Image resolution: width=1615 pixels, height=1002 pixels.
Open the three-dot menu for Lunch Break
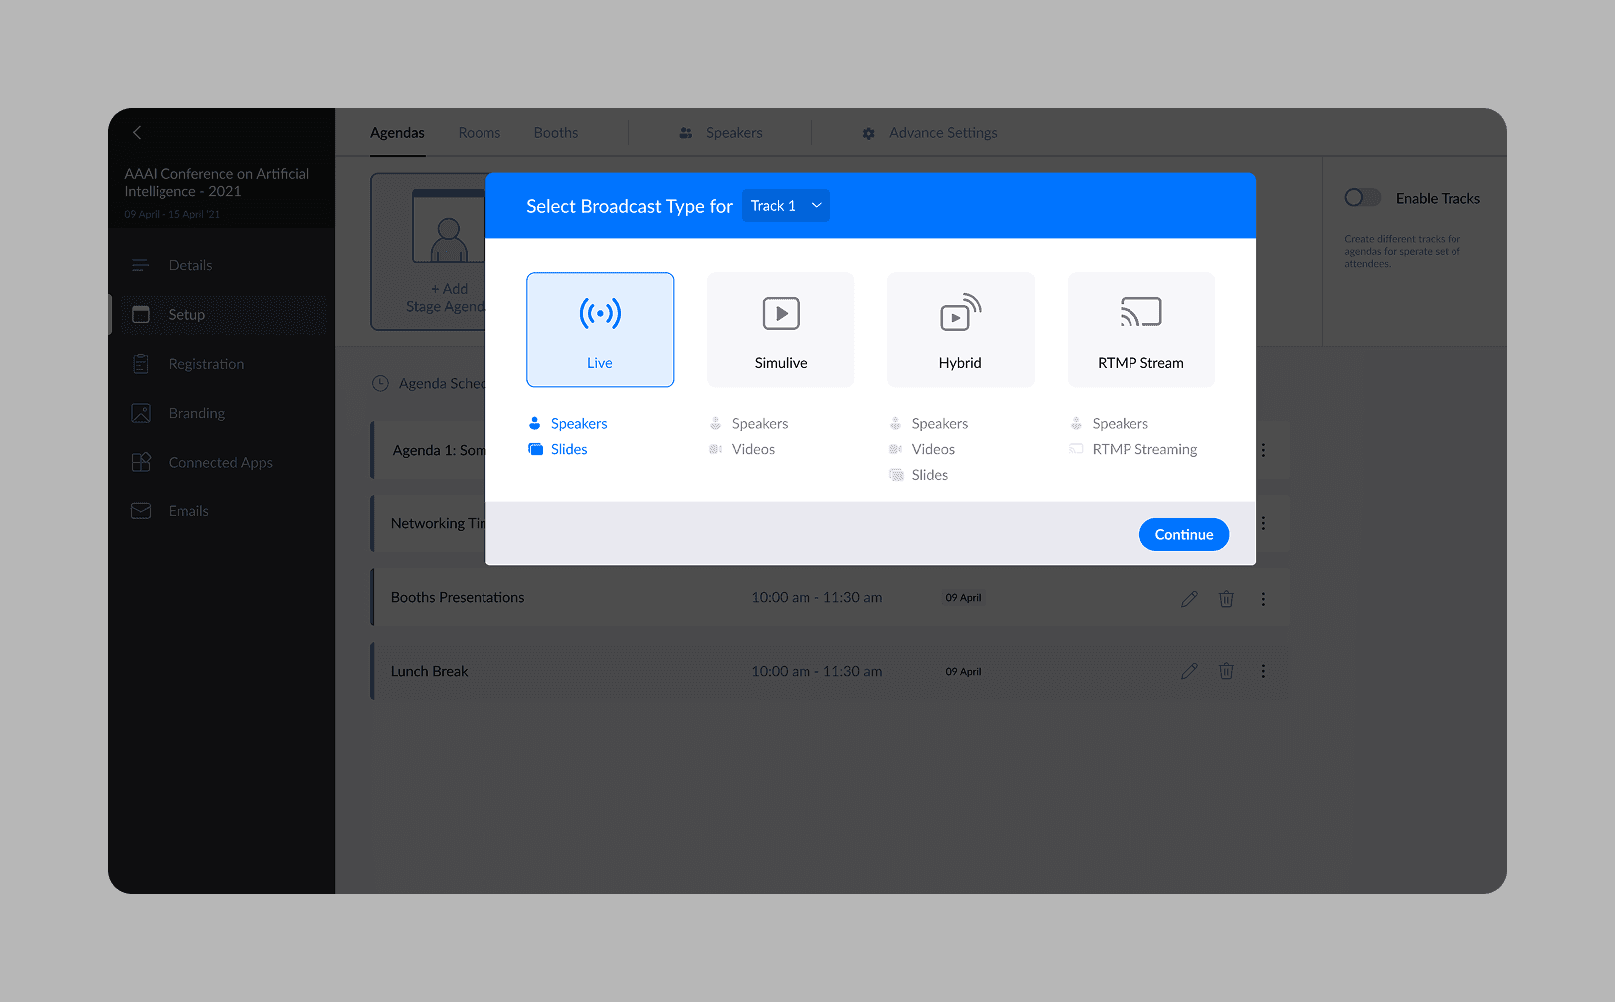pyautogui.click(x=1263, y=671)
